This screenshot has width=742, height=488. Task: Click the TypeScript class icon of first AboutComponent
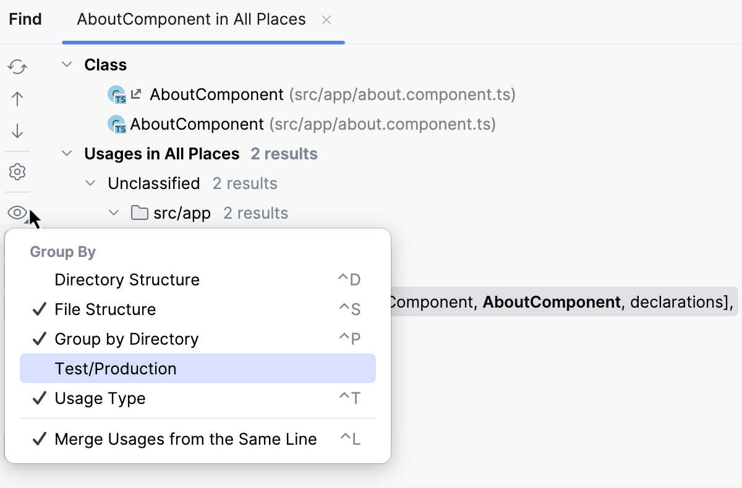117,95
